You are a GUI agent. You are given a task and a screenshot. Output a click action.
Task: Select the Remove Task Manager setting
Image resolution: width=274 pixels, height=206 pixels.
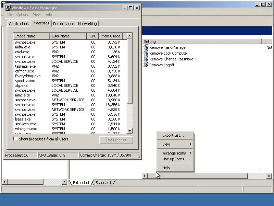tap(168, 47)
